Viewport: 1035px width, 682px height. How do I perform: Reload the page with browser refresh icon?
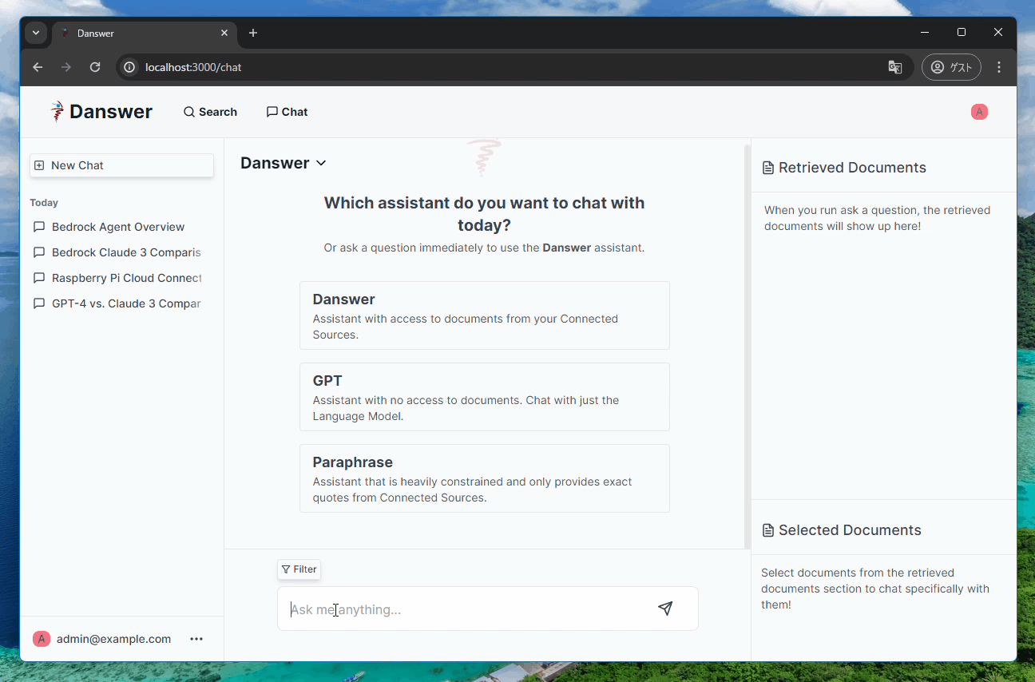point(95,67)
